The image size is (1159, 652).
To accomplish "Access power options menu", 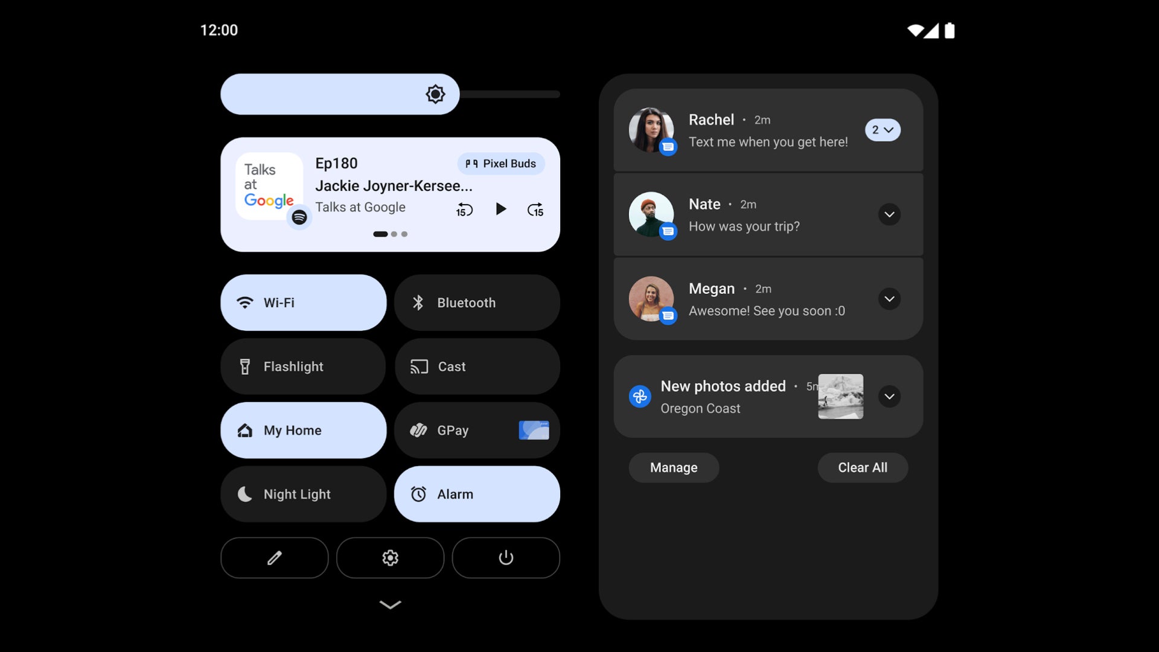I will point(505,557).
